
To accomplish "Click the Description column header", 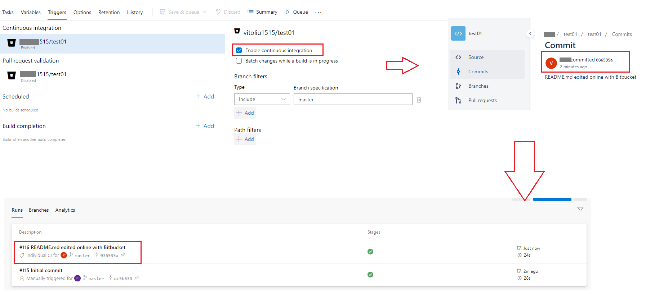I will pyautogui.click(x=30, y=232).
